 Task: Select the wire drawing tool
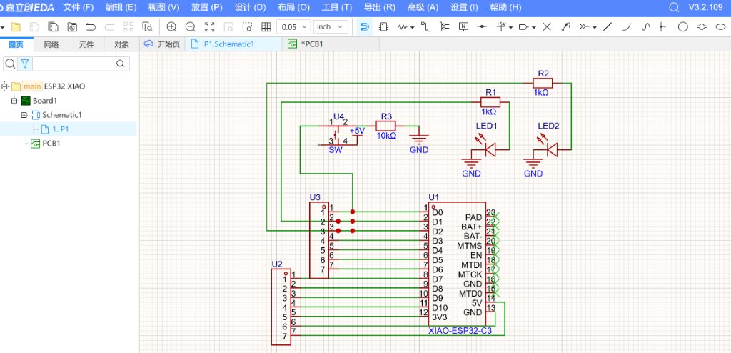click(x=425, y=27)
